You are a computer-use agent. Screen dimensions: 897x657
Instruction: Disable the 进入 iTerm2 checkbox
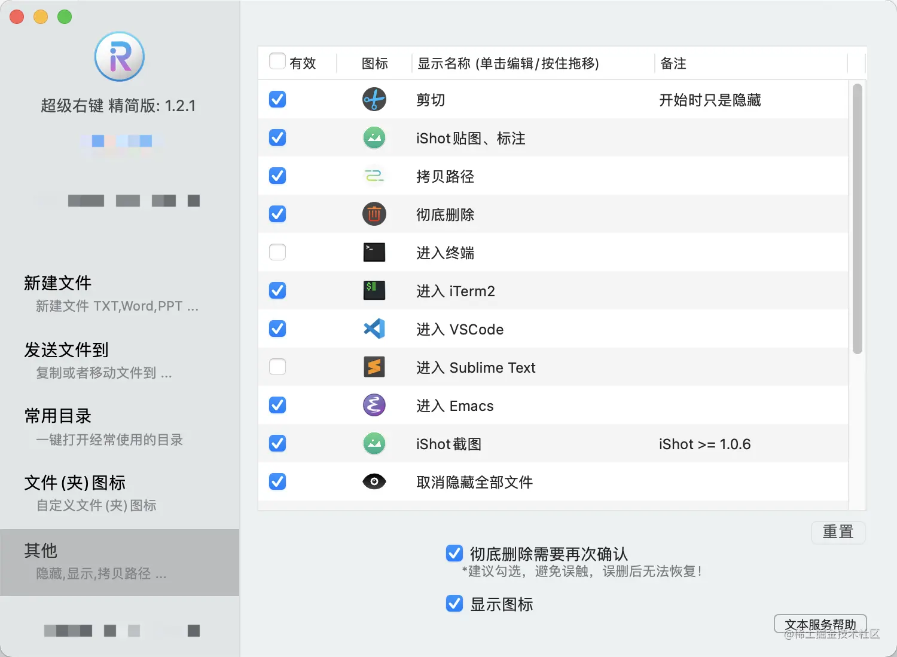click(277, 290)
